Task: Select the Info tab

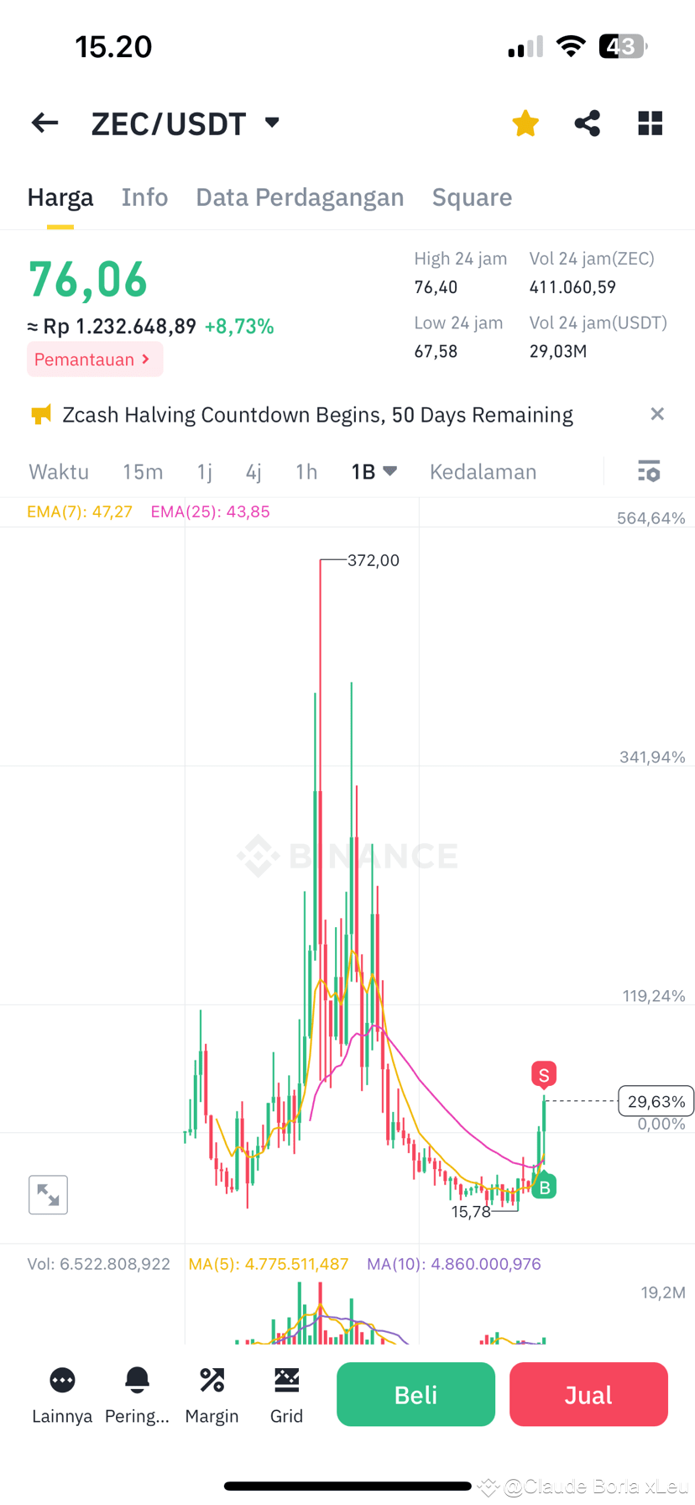Action: pos(144,197)
